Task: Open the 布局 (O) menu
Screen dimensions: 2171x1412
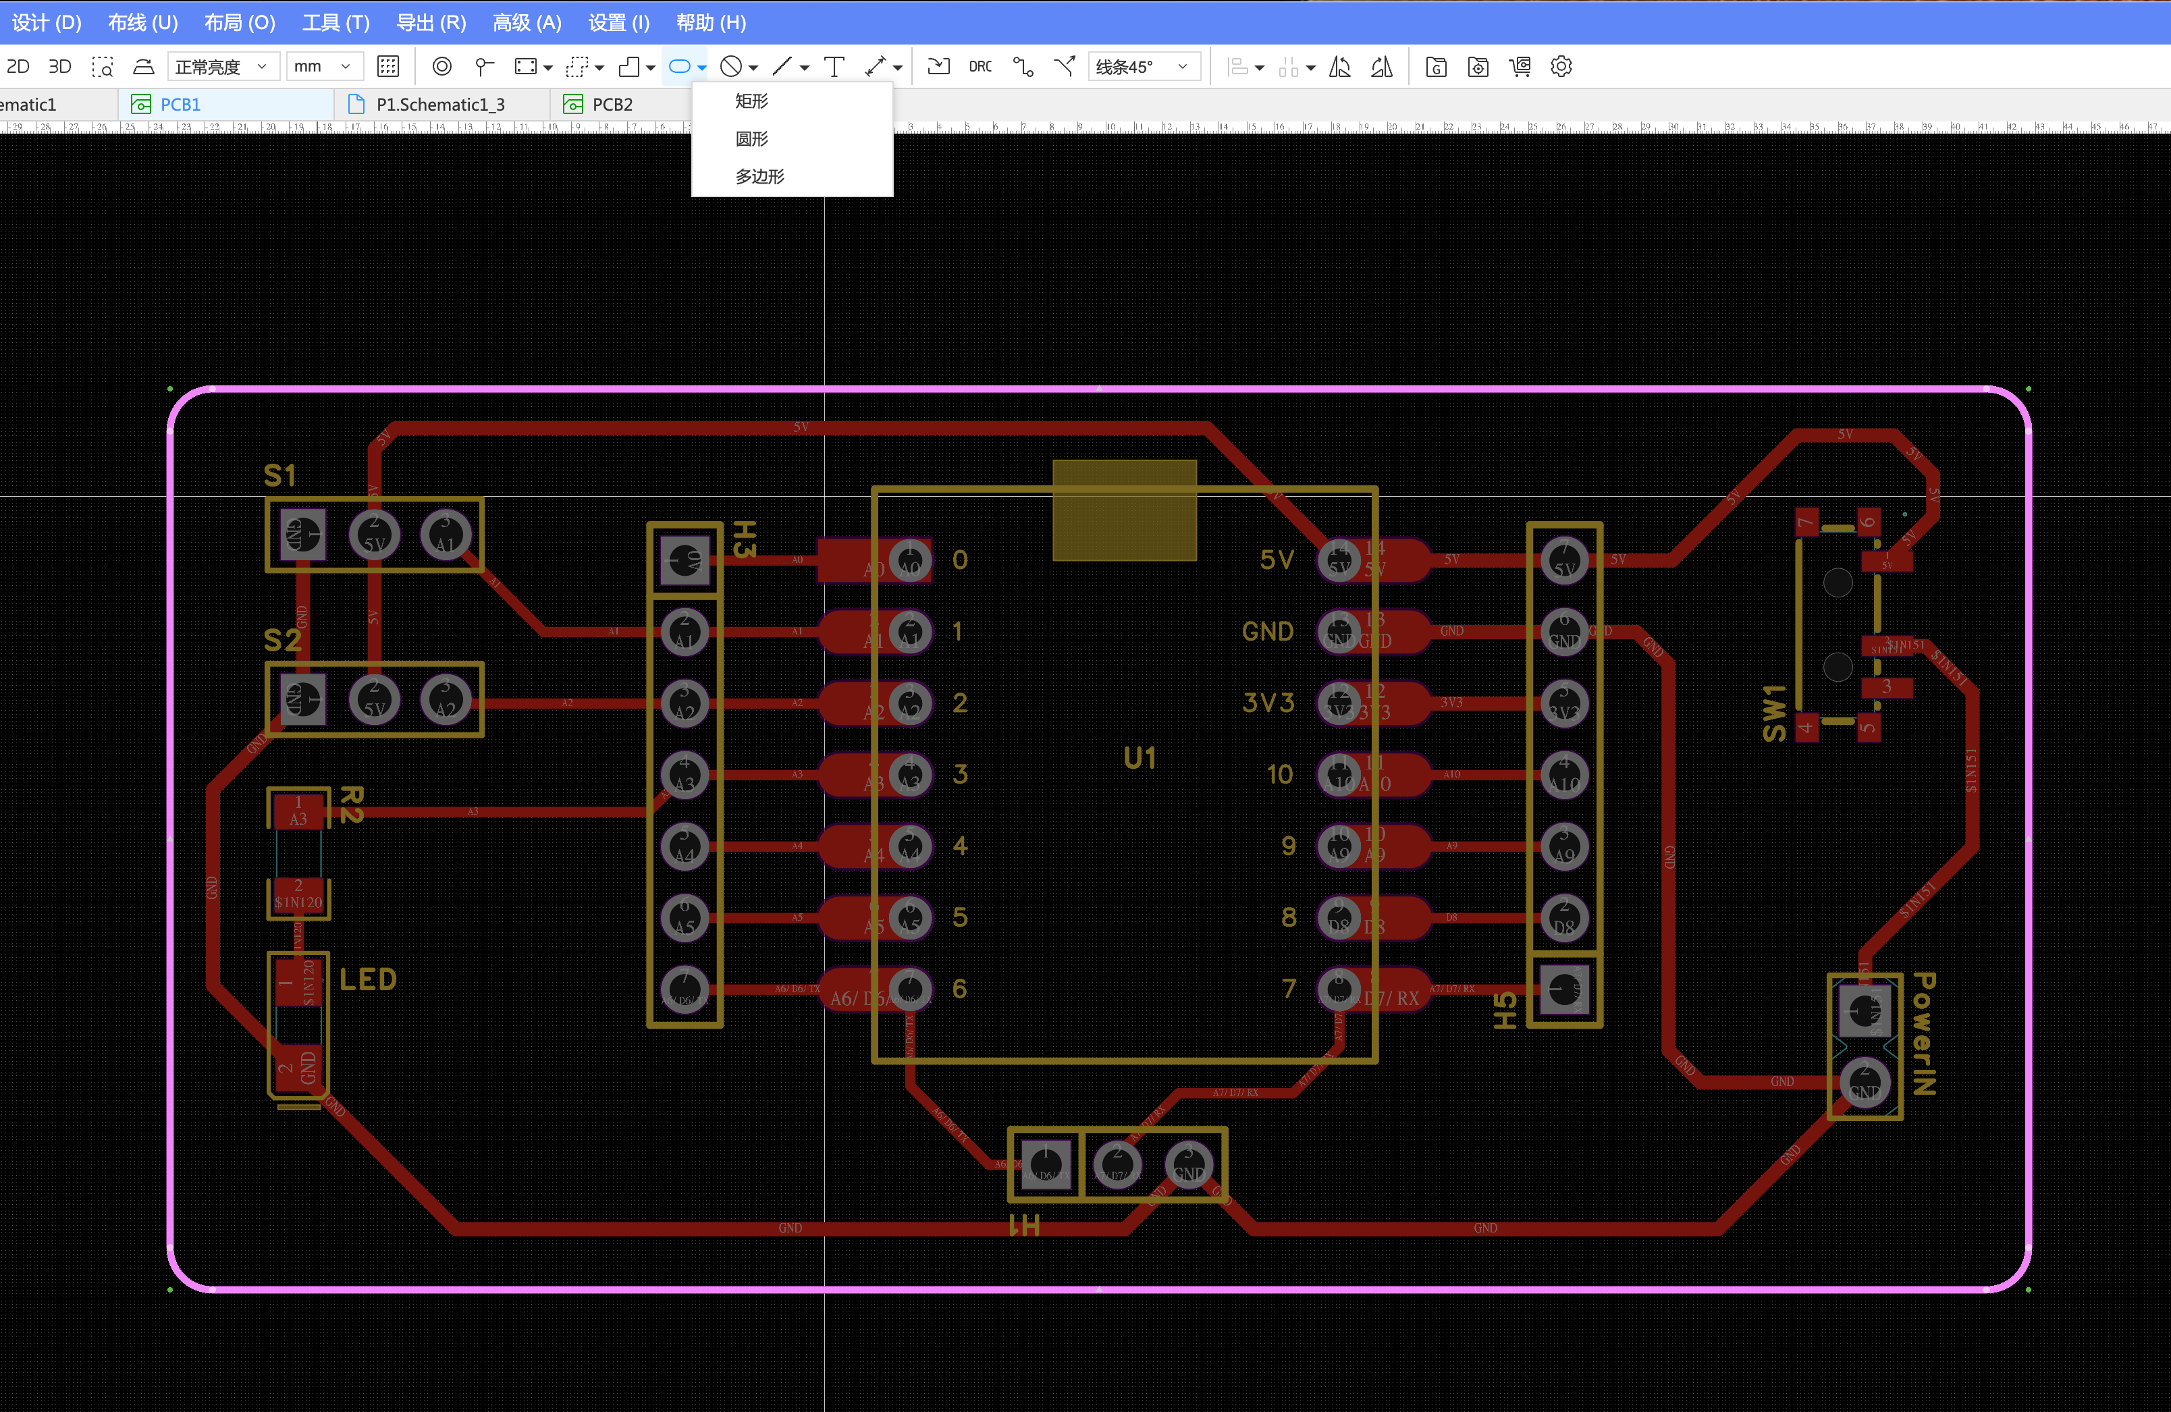Action: coord(240,22)
